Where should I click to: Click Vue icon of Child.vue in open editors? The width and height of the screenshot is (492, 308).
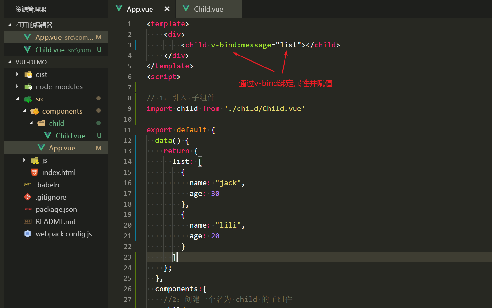pyautogui.click(x=28, y=49)
